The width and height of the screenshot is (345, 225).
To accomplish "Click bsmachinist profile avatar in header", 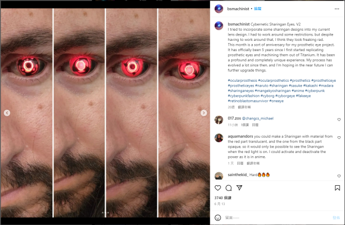I will click(x=219, y=9).
